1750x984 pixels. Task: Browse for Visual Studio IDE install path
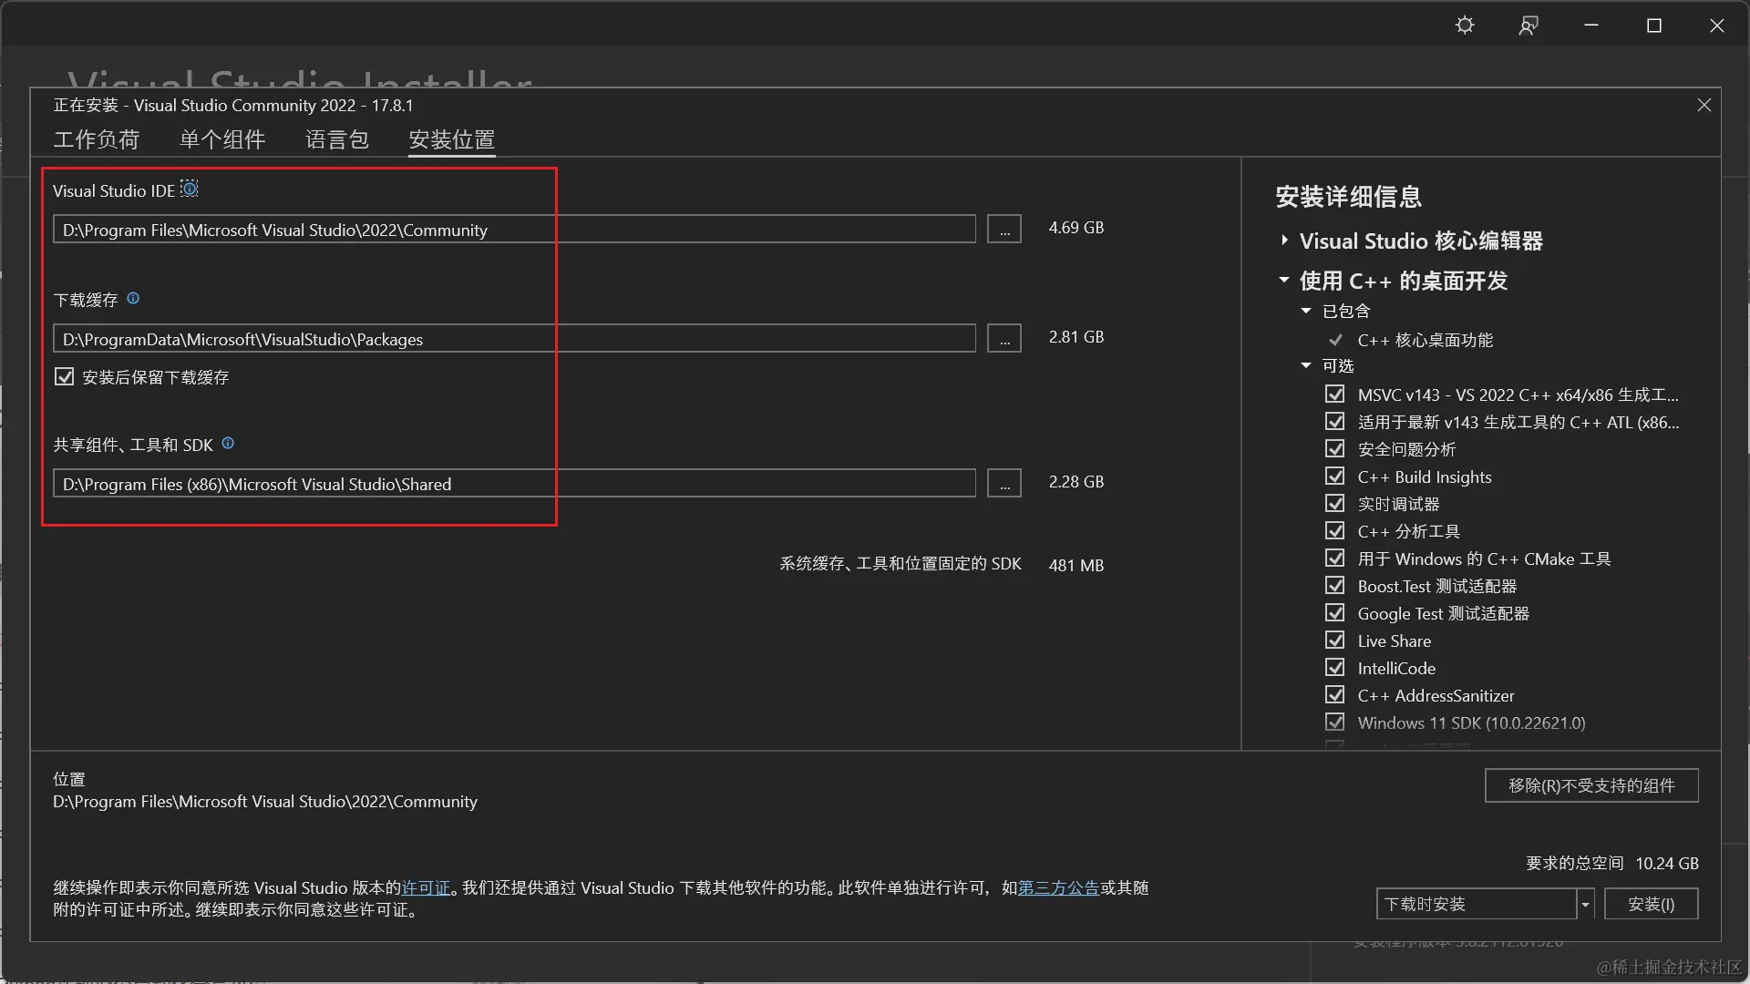(1004, 230)
